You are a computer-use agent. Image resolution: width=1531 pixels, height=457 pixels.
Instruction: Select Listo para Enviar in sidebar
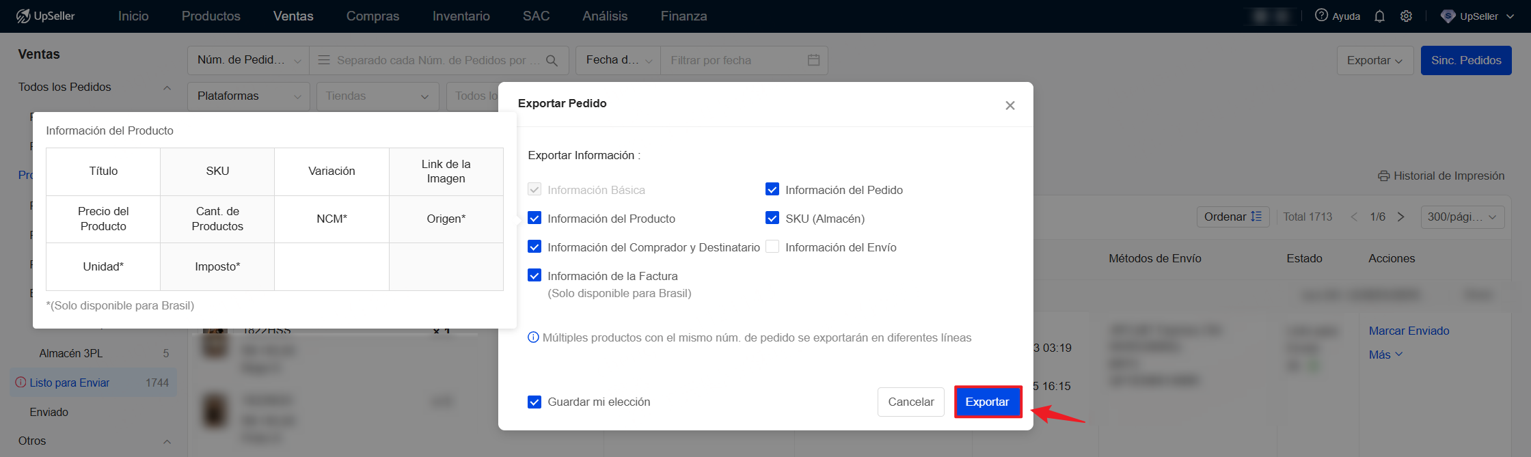click(92, 383)
